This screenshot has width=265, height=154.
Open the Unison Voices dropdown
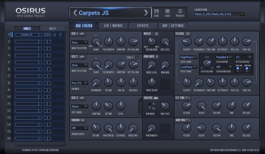(x=79, y=128)
